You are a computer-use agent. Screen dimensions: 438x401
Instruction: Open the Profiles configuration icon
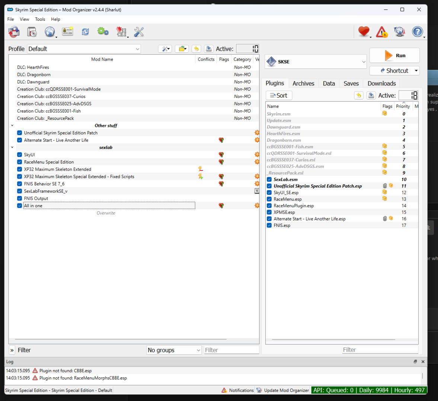pyautogui.click(x=67, y=32)
